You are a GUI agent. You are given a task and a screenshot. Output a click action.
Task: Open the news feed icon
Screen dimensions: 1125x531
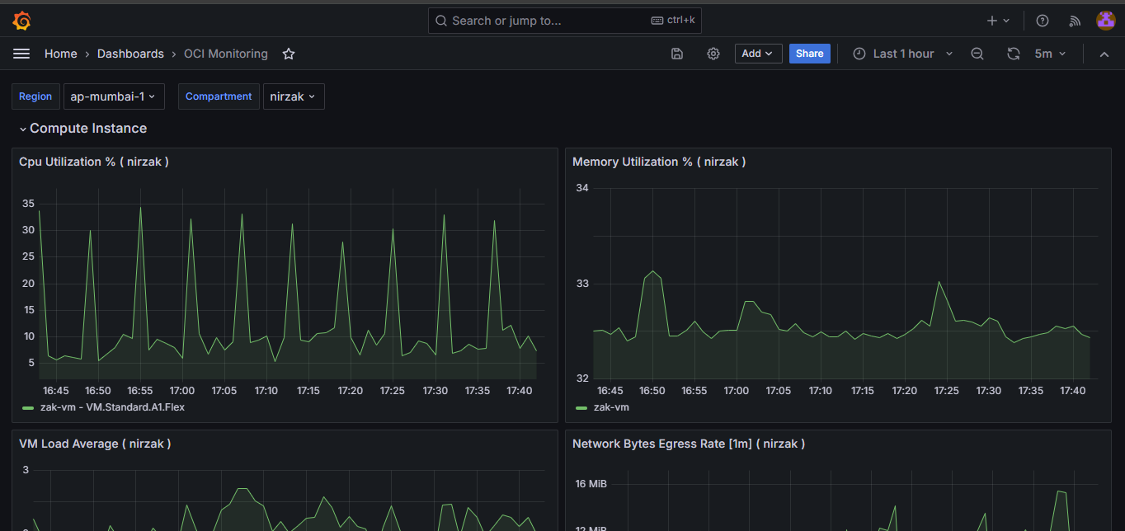1074,21
